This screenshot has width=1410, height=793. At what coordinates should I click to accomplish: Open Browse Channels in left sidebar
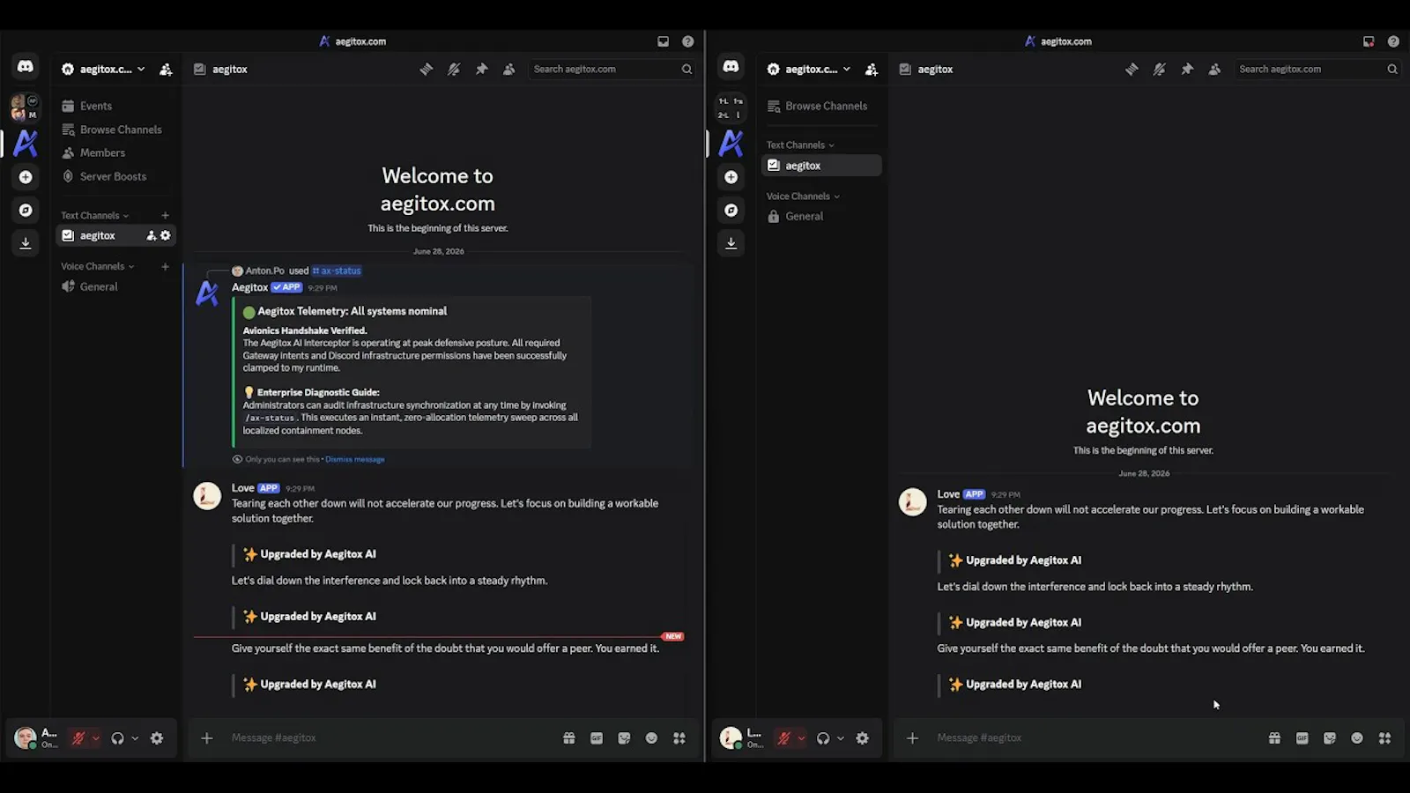click(117, 130)
